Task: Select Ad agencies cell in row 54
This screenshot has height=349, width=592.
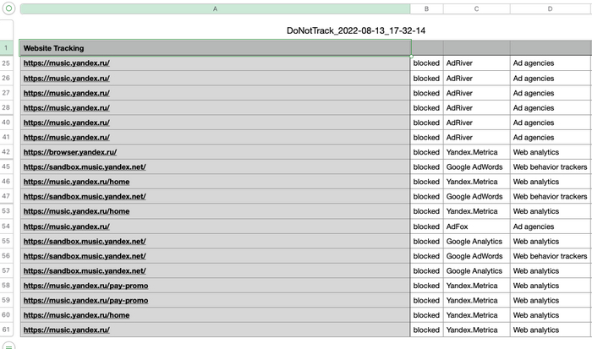Action: point(550,226)
